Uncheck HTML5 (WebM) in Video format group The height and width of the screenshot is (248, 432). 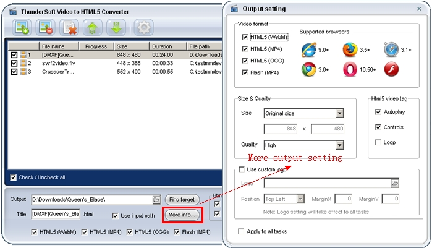pyautogui.click(x=245, y=37)
